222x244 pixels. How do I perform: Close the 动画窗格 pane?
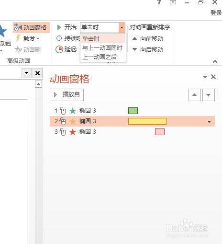point(213,77)
